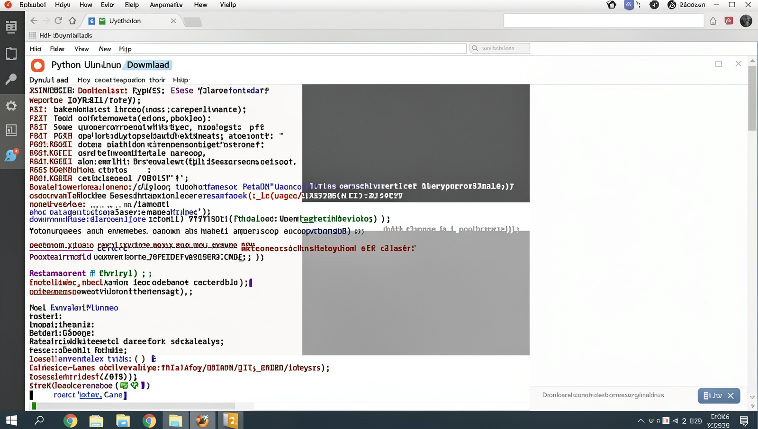Screen dimensions: 758x429
Task: Open the Hdyu menu
Action: point(63,5)
